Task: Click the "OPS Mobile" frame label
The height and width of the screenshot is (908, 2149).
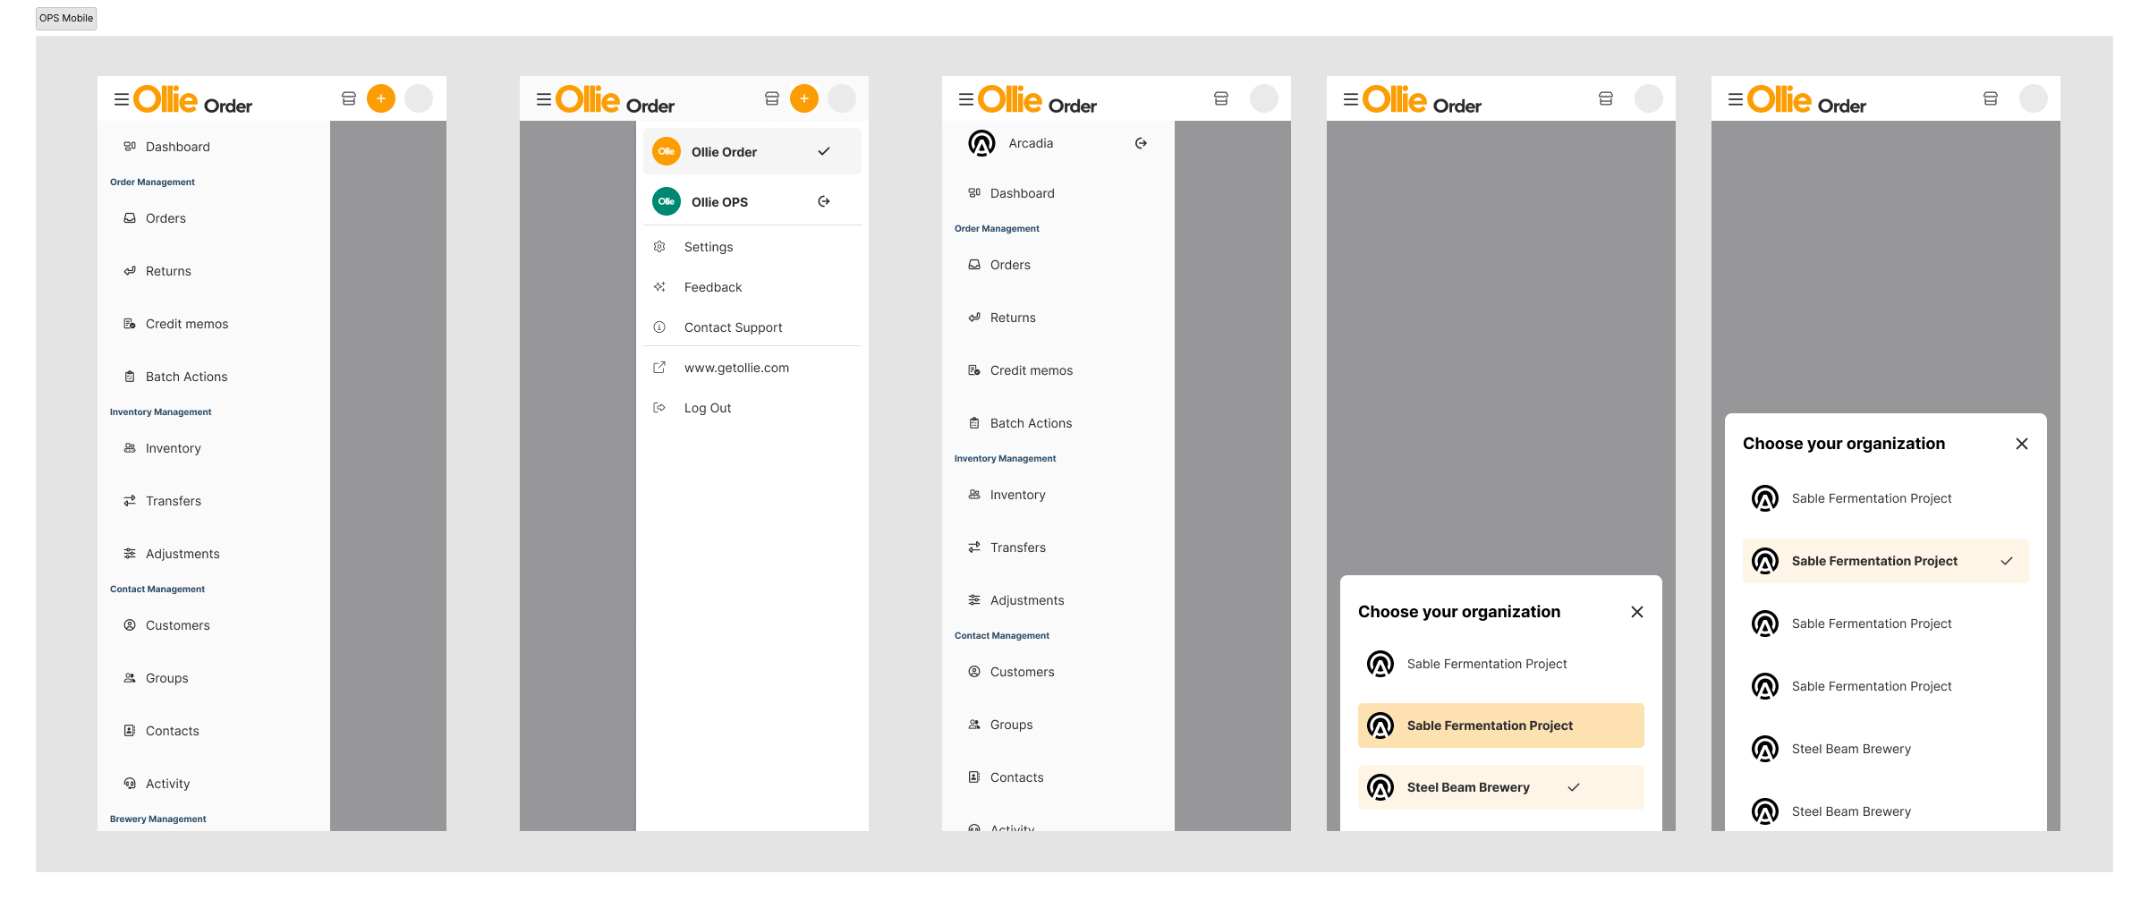Action: pos(66,18)
